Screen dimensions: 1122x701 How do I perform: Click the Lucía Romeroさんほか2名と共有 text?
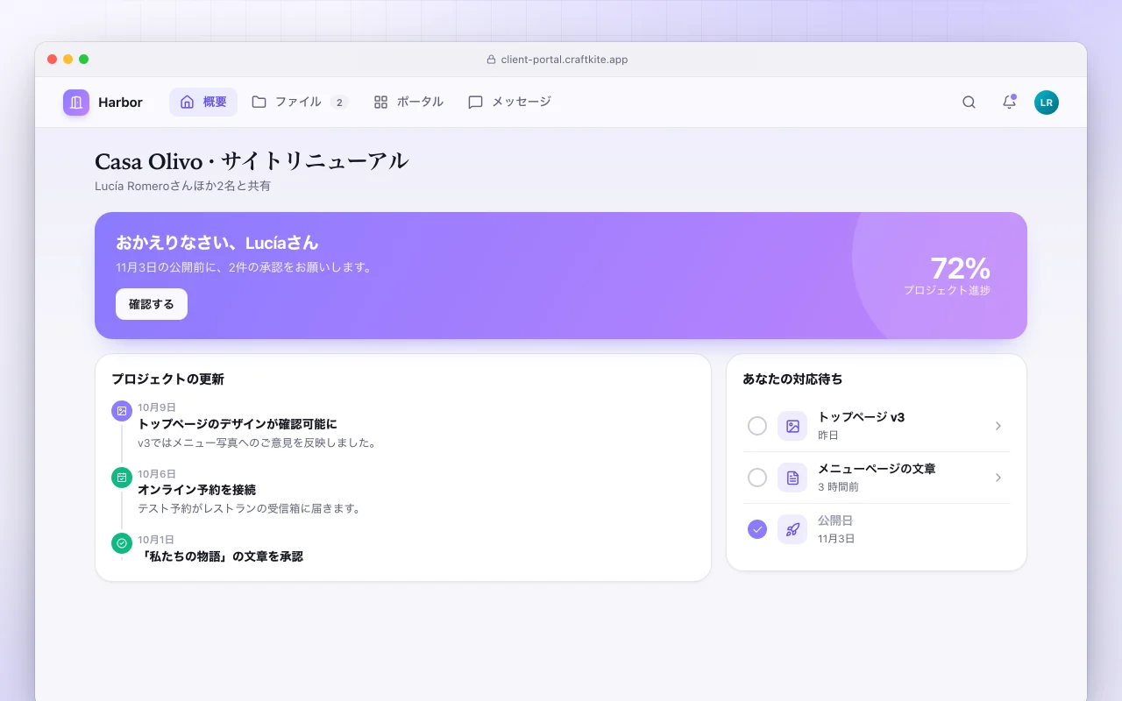point(183,186)
